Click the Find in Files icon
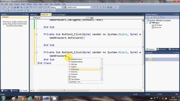The height and width of the screenshot is (101, 180). pyautogui.click(x=65, y=7)
